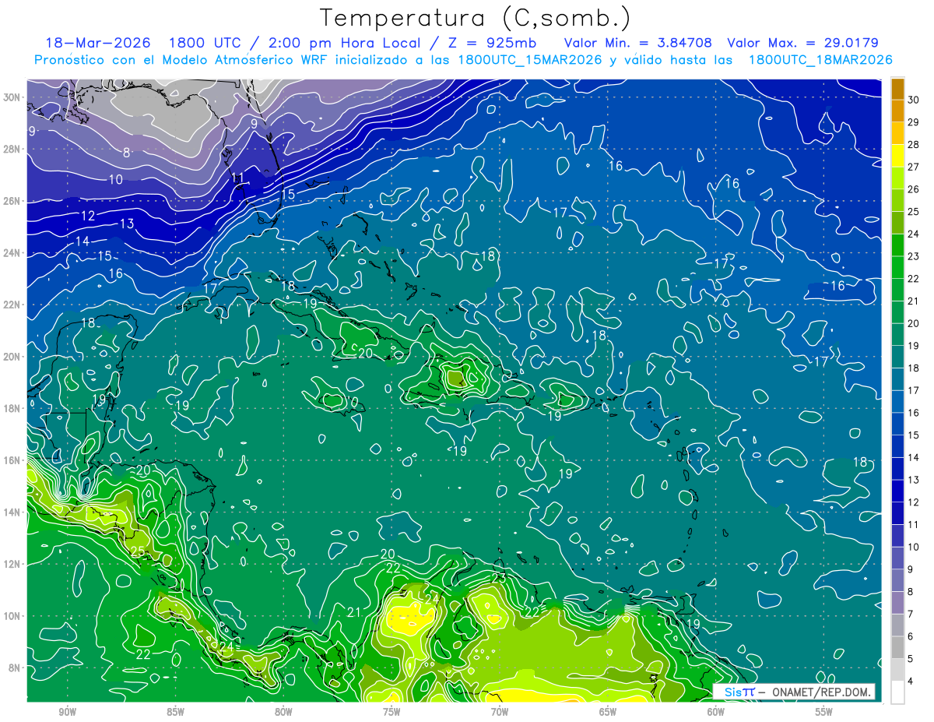Click latitude axis label "10N"
Screen dimensions: 934x722
pos(12,616)
